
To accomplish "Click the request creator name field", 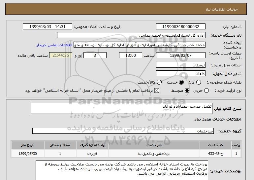I will tap(140, 45).
